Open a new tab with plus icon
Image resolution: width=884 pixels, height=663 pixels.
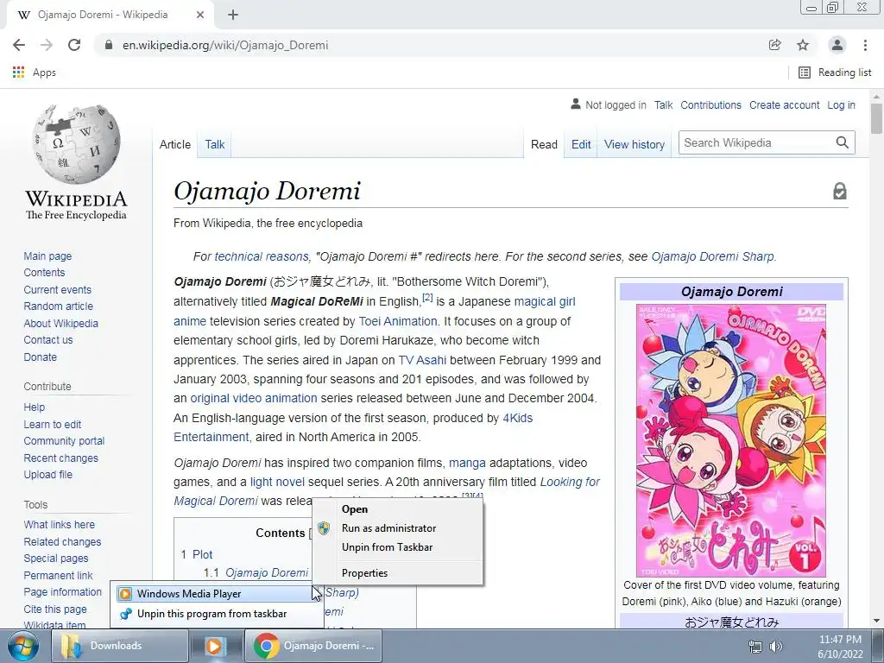(x=233, y=15)
